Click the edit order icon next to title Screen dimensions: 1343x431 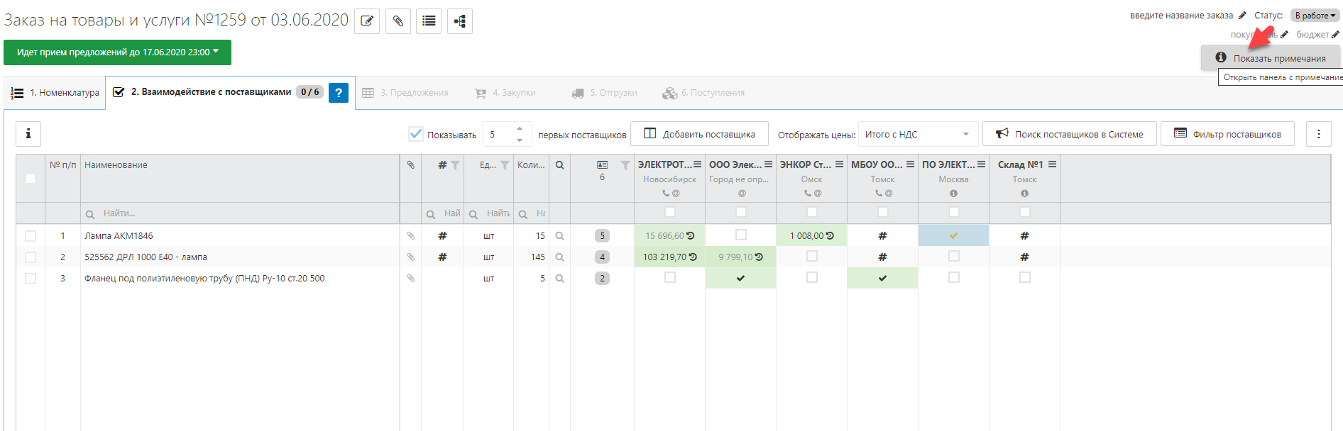pyautogui.click(x=367, y=21)
